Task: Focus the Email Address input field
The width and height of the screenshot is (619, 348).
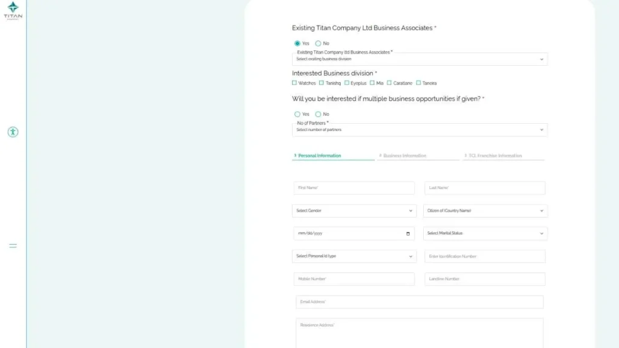Action: tap(420, 302)
